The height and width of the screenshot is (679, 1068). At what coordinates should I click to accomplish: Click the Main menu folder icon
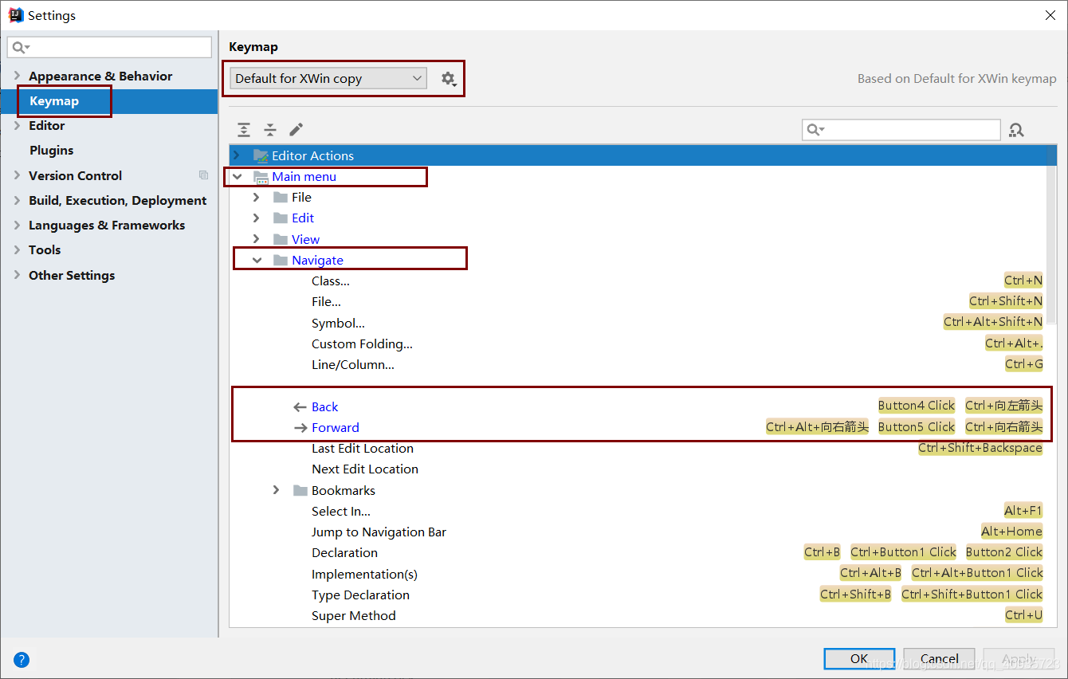tap(261, 177)
